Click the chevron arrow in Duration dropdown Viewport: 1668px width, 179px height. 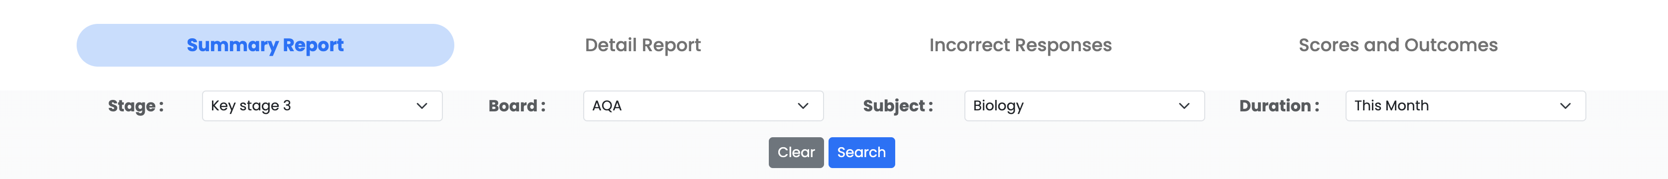pos(1565,106)
